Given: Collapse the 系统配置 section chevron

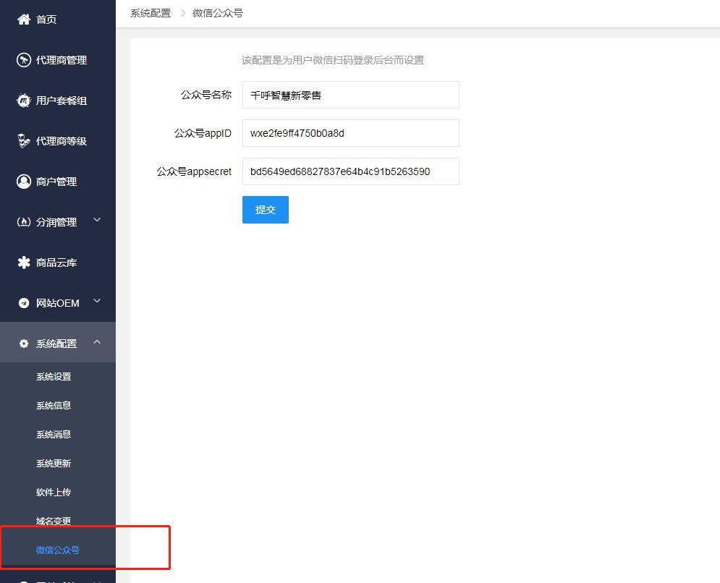Looking at the screenshot, I should click(97, 343).
